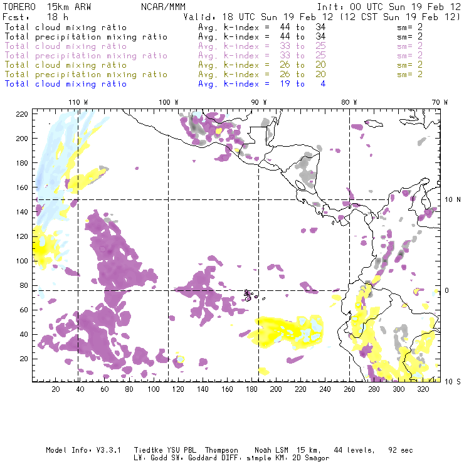
Task: Click the y-axis tick label "160"
Action: pos(22,187)
